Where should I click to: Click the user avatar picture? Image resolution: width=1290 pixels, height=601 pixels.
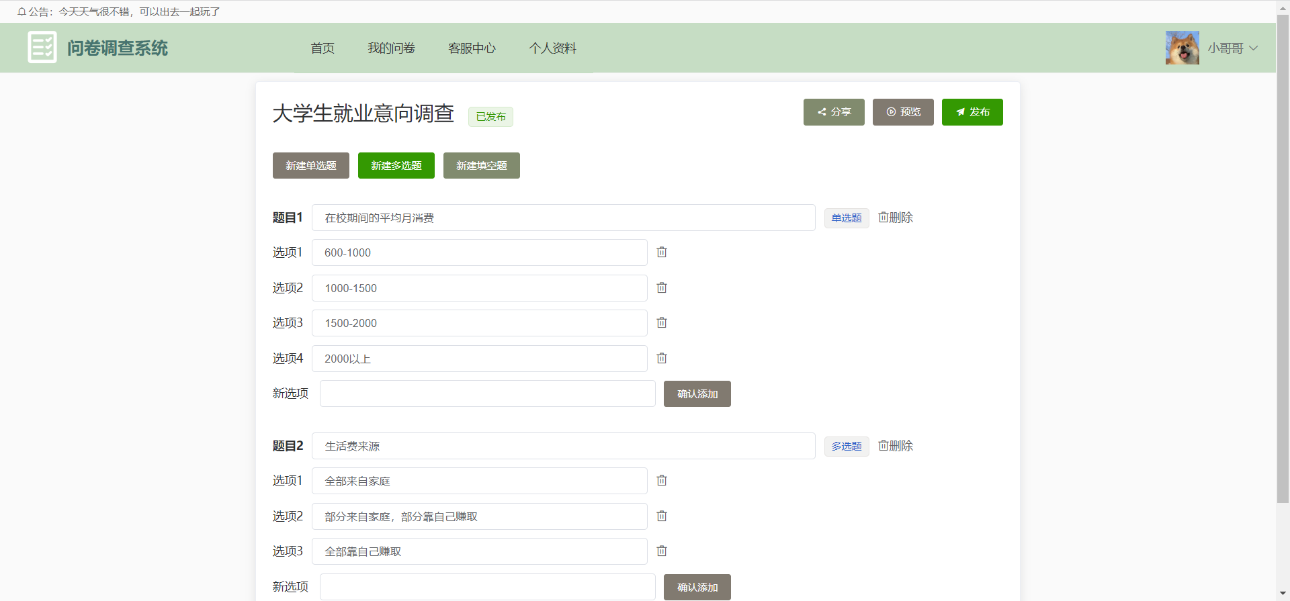pyautogui.click(x=1182, y=48)
